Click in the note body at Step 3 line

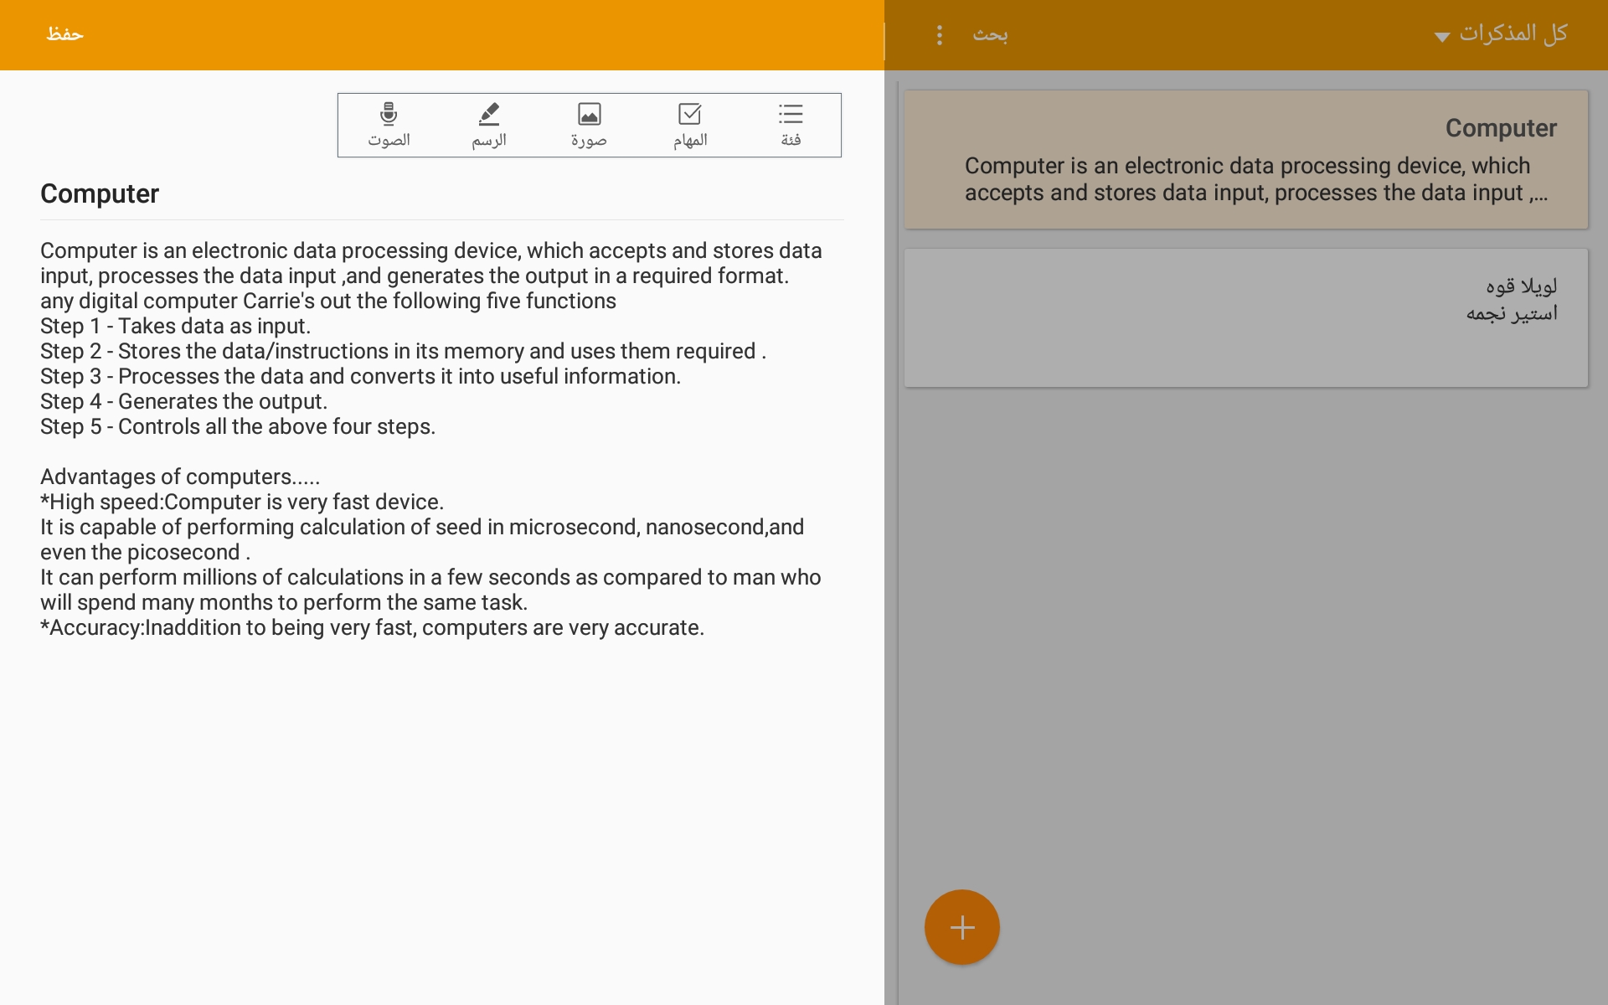pyautogui.click(x=360, y=377)
